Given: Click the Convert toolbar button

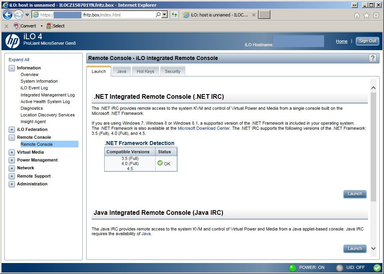Looking at the screenshot, I should click(25, 26).
